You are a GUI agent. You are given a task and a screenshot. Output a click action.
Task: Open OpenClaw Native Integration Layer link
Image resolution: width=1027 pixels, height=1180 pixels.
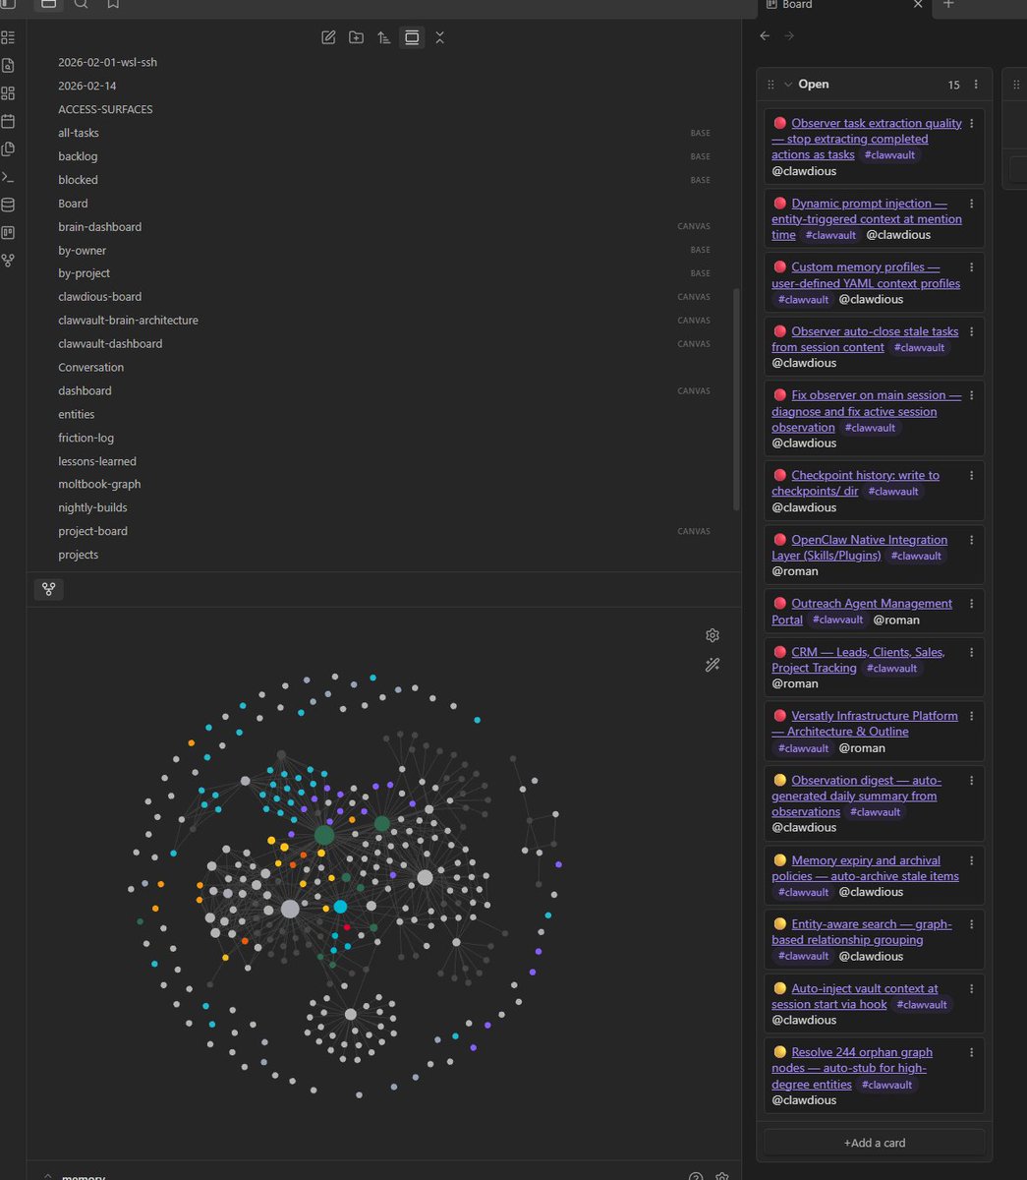860,548
